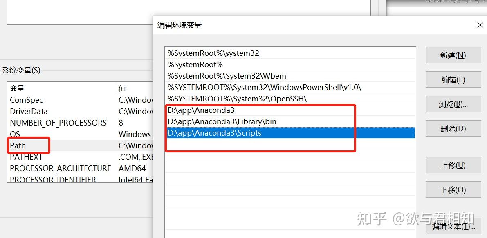The image size is (487, 238).
Task: Select the ComSpec system variable
Action: [27, 100]
